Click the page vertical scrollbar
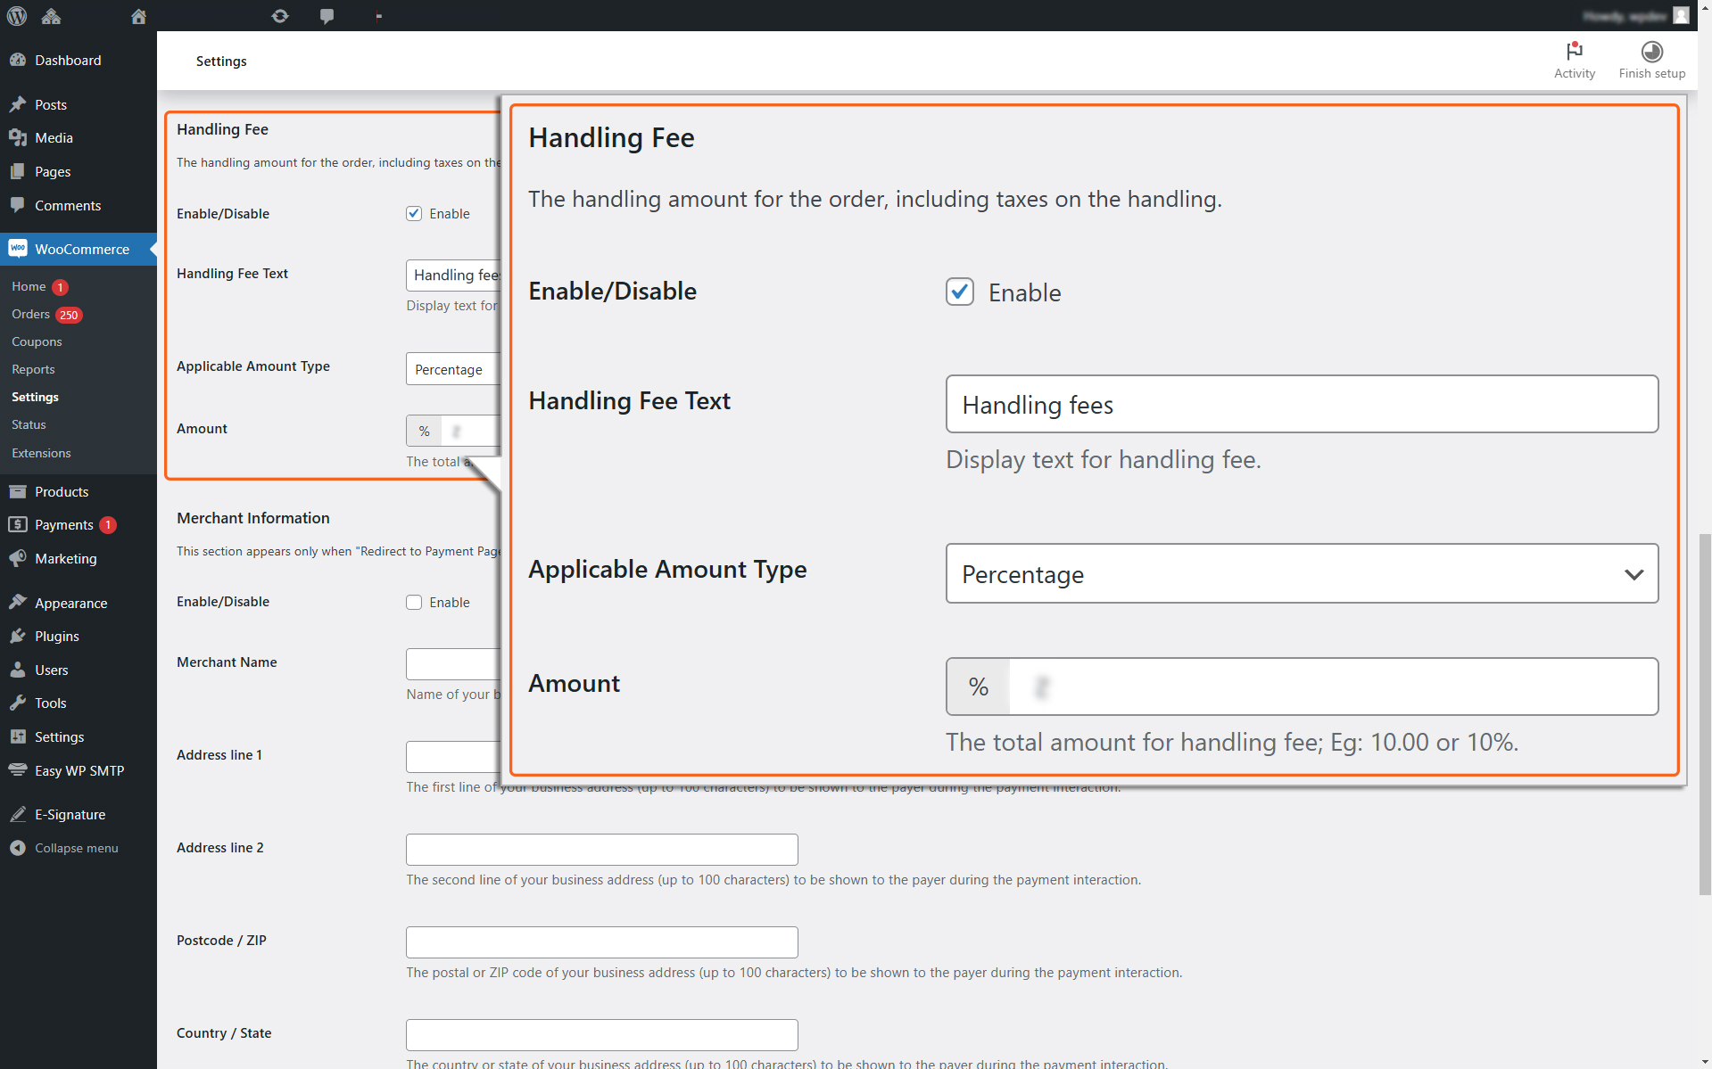Image resolution: width=1712 pixels, height=1069 pixels. (x=1705, y=713)
